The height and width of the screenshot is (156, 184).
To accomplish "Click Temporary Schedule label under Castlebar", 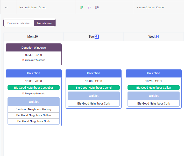I will (35, 94).
